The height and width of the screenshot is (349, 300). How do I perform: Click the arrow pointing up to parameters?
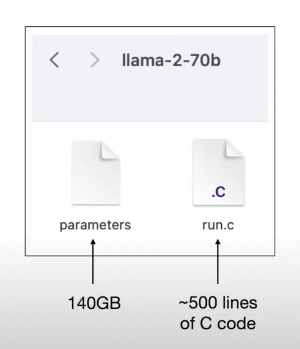click(x=93, y=262)
